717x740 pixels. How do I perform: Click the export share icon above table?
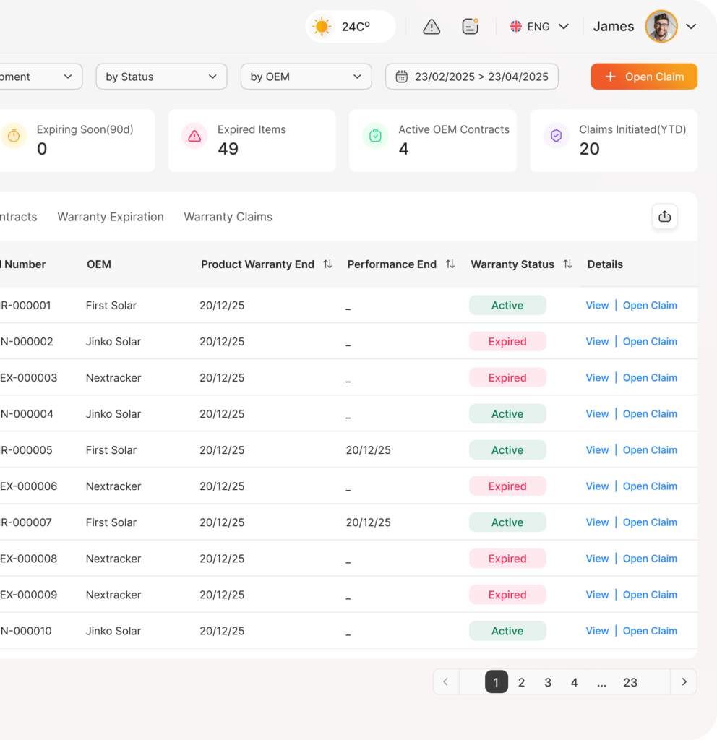(664, 217)
